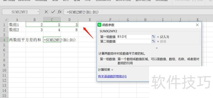Open the 有关该函数的帮助(H) link
The image size is (213, 98).
(x=112, y=76)
